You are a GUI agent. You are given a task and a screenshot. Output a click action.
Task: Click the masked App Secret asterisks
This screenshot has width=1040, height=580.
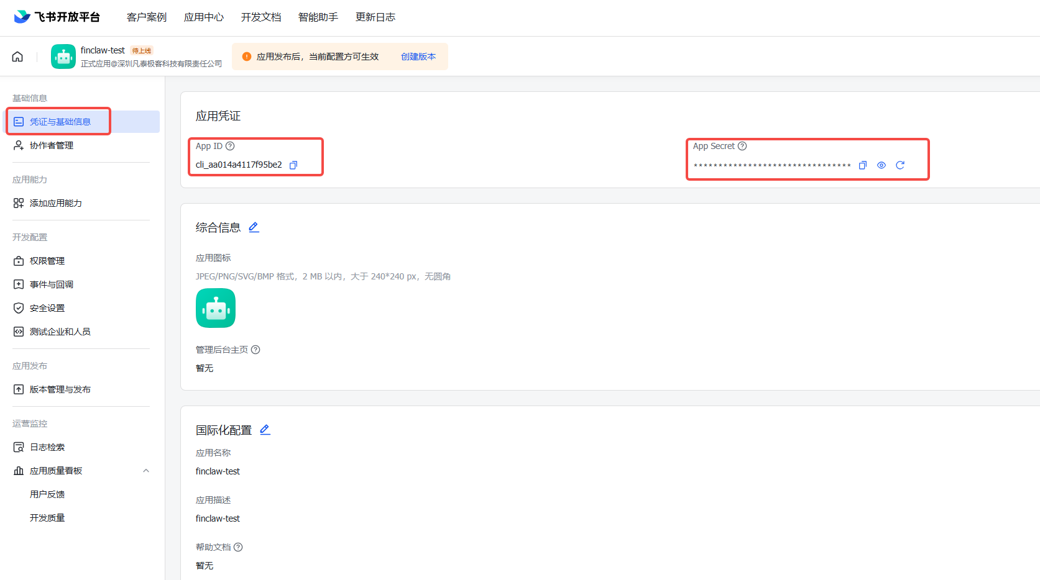click(x=772, y=165)
